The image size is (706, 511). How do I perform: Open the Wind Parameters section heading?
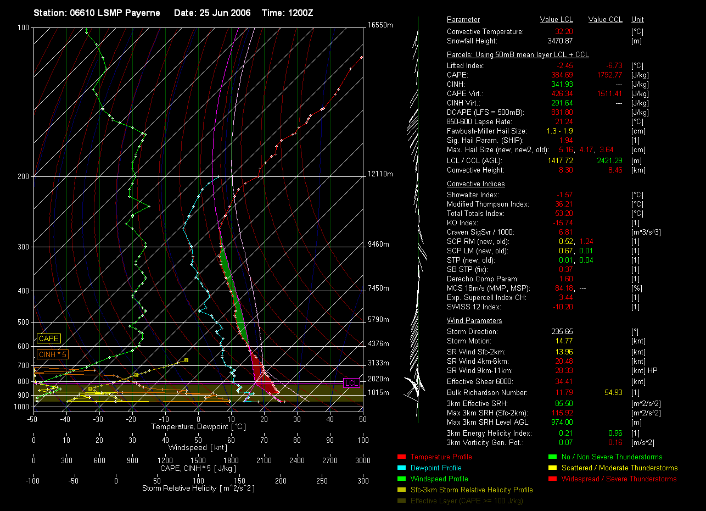click(474, 321)
